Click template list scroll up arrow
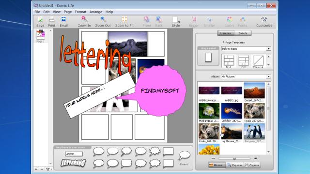Viewport: 310px width, 174px height. tap(268, 57)
